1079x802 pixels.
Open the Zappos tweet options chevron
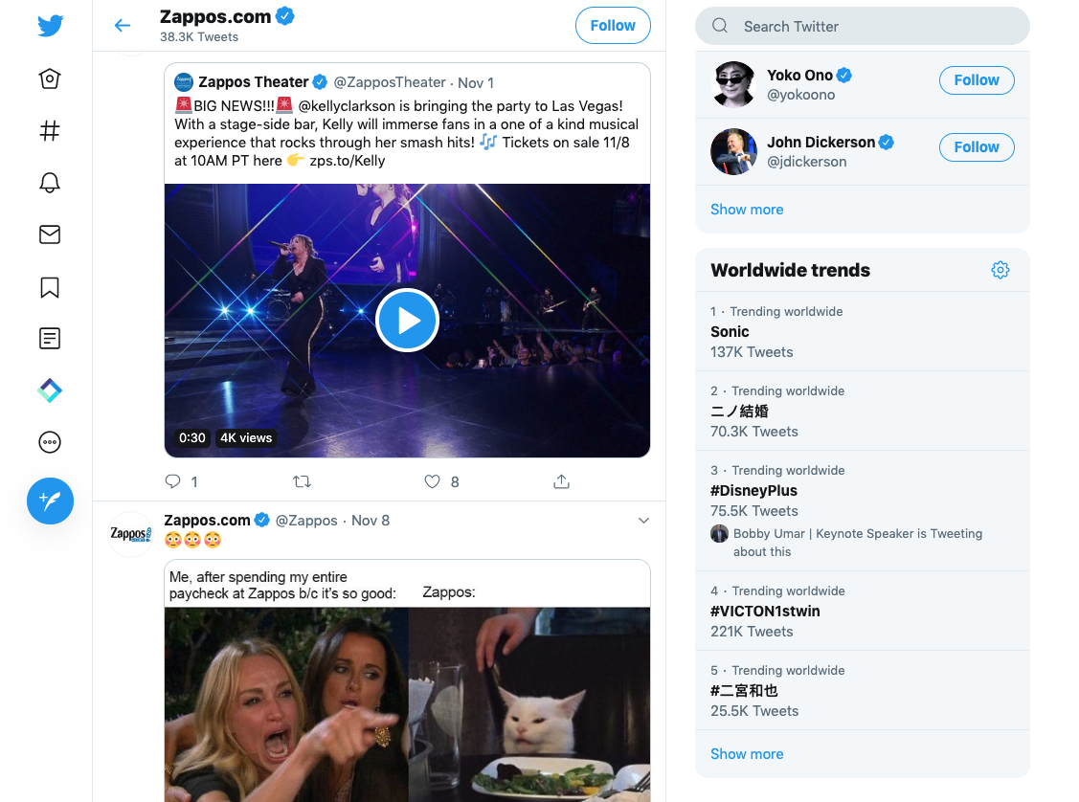pyautogui.click(x=643, y=520)
